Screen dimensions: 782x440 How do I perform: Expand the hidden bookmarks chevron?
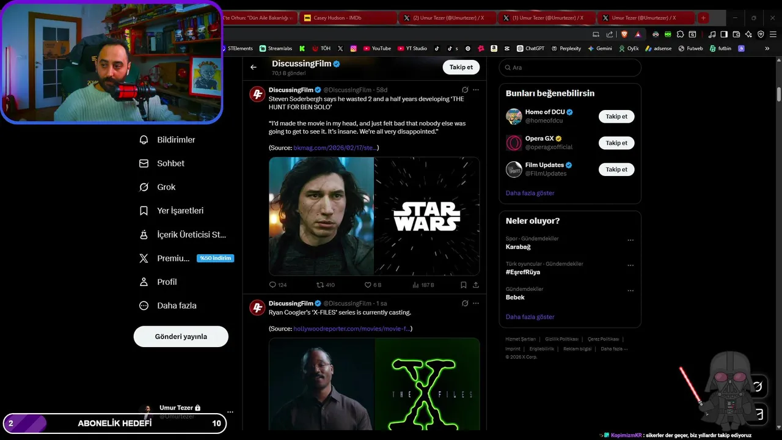tap(767, 48)
